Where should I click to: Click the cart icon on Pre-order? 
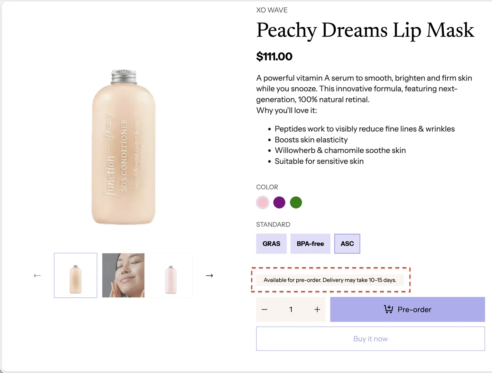[388, 309]
